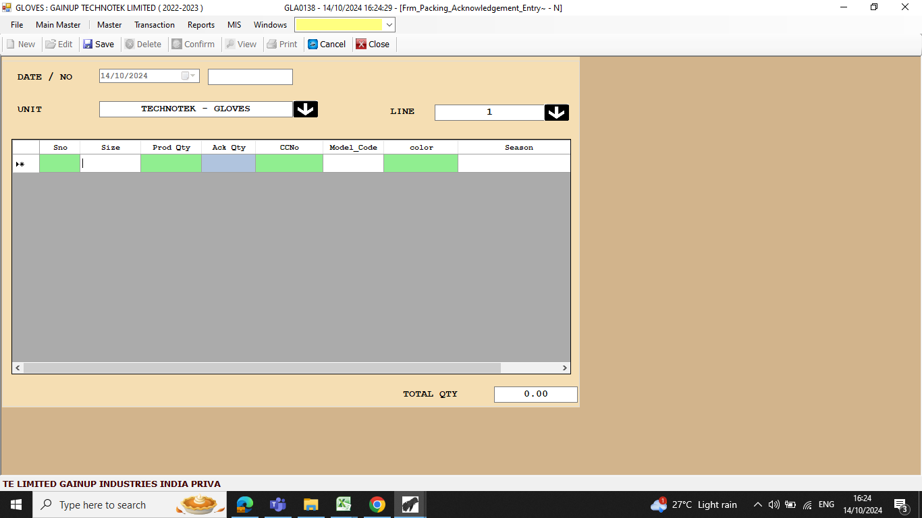Click the entry number field beside date
Viewport: 922px width, 518px height.
pos(250,77)
